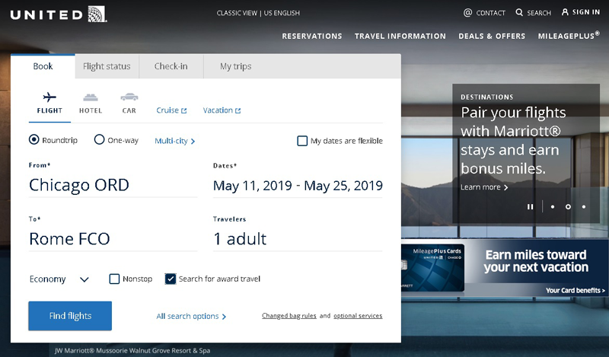Select the Car rental icon
The width and height of the screenshot is (609, 357).
tap(129, 97)
